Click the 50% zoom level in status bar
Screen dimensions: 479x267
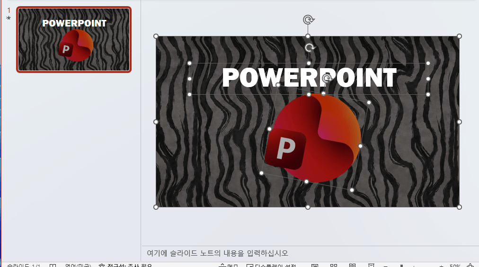[x=455, y=266]
